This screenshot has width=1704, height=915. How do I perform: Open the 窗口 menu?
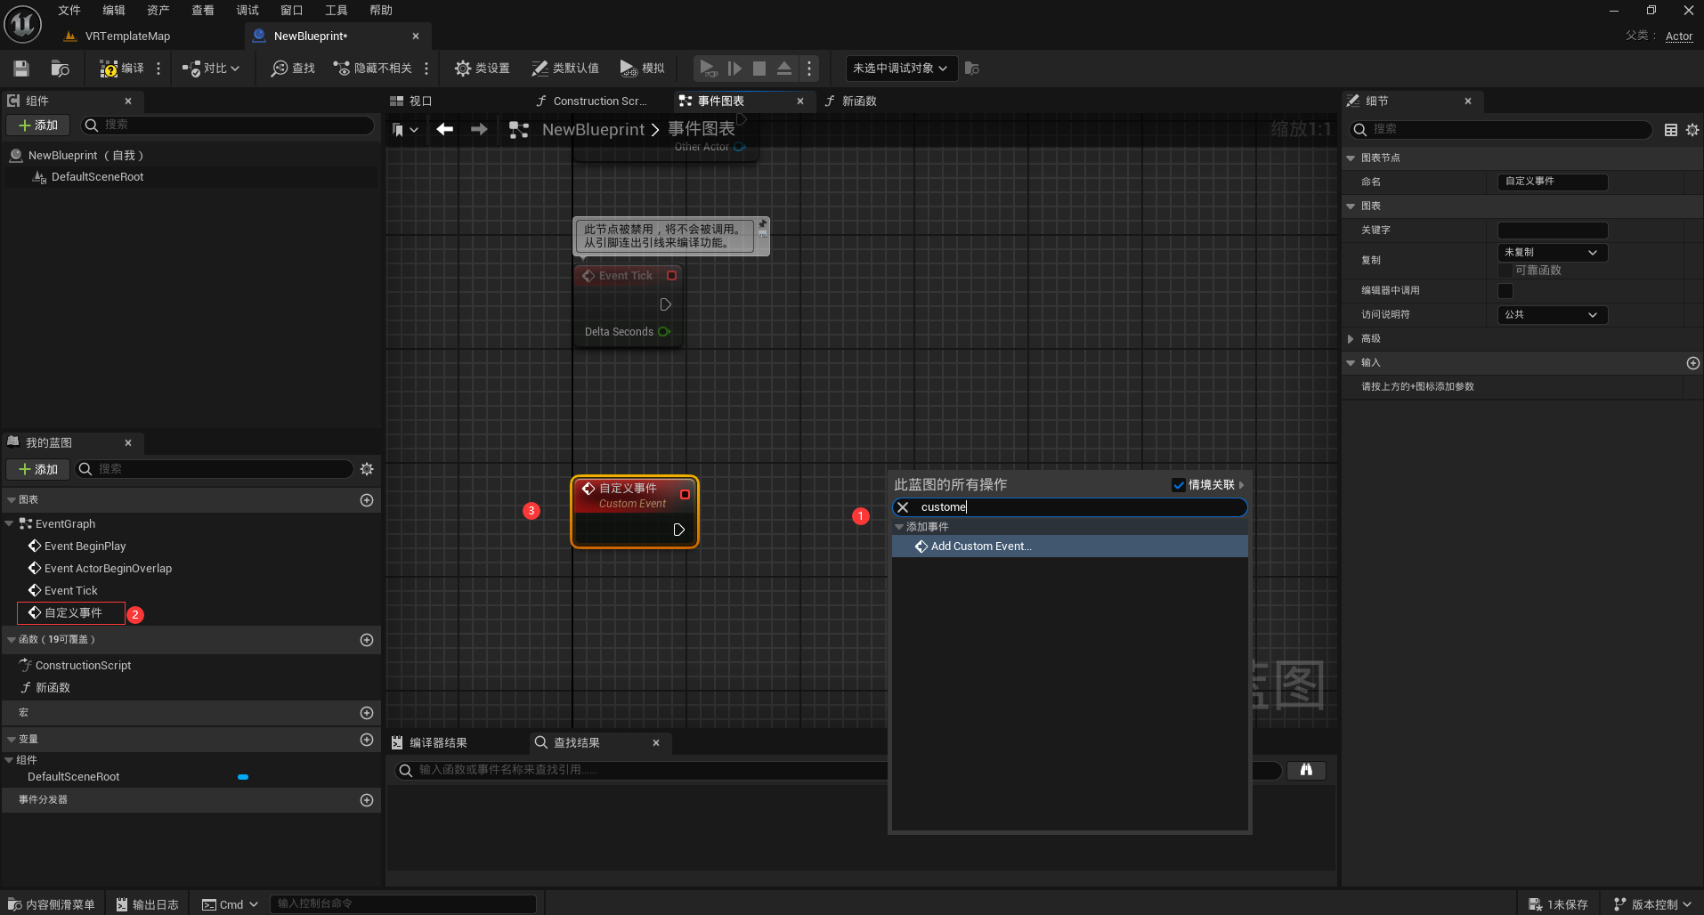(291, 10)
